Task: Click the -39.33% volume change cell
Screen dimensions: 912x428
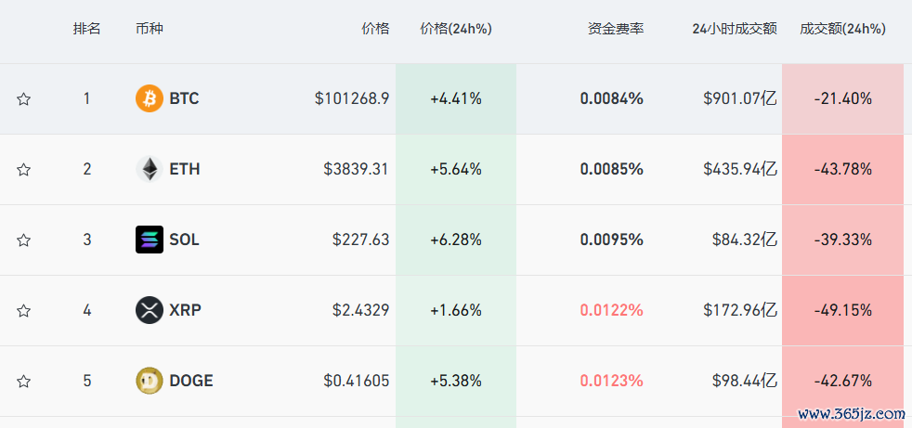Action: [x=842, y=240]
